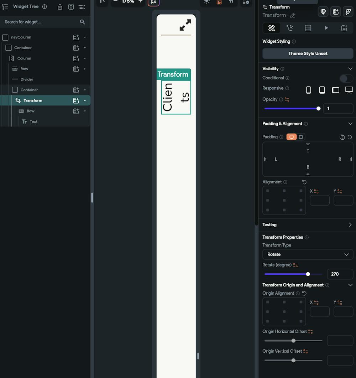Screen dimensions: 356x378
Task: Zoom in canvas with plus icon
Action: 140,1
